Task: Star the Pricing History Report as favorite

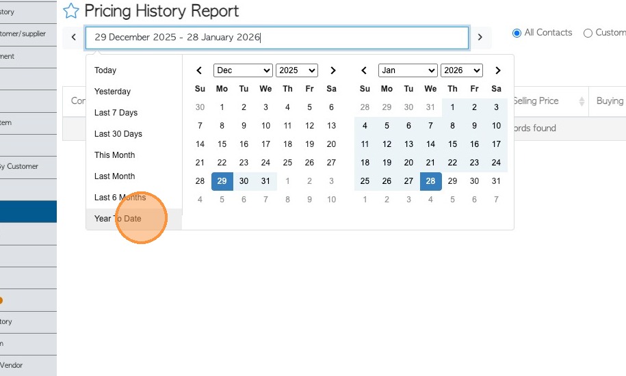Action: pos(71,11)
